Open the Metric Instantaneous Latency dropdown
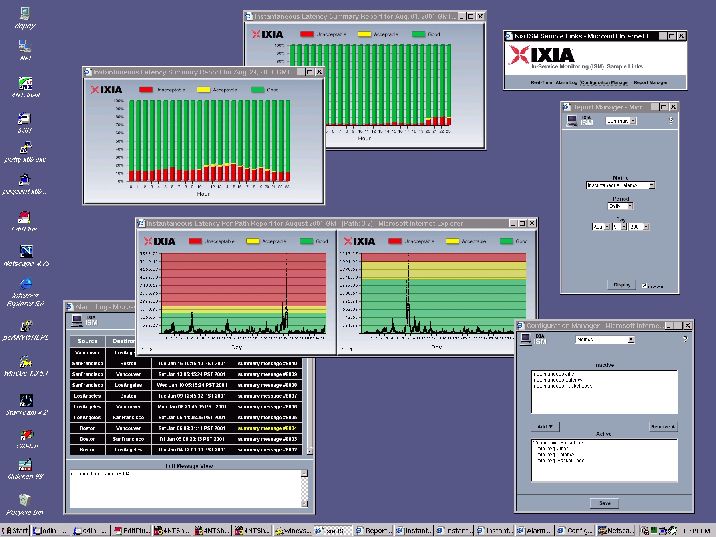The width and height of the screenshot is (716, 537). (621, 185)
